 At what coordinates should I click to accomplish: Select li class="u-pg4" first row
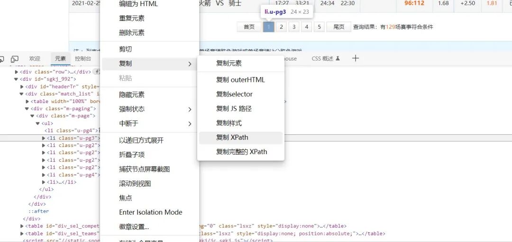[72, 130]
